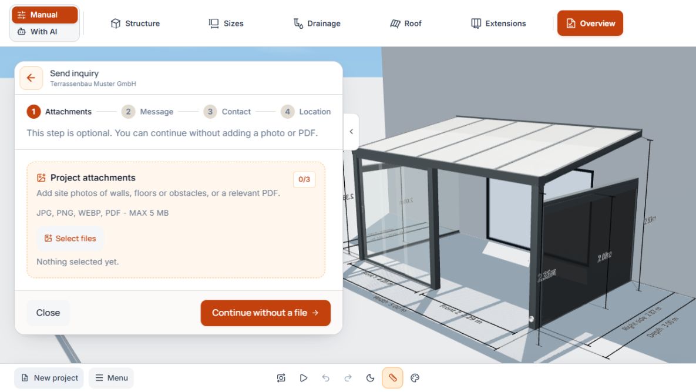696x392 pixels.
Task: Go back with the orange arrow button
Action: (x=31, y=78)
